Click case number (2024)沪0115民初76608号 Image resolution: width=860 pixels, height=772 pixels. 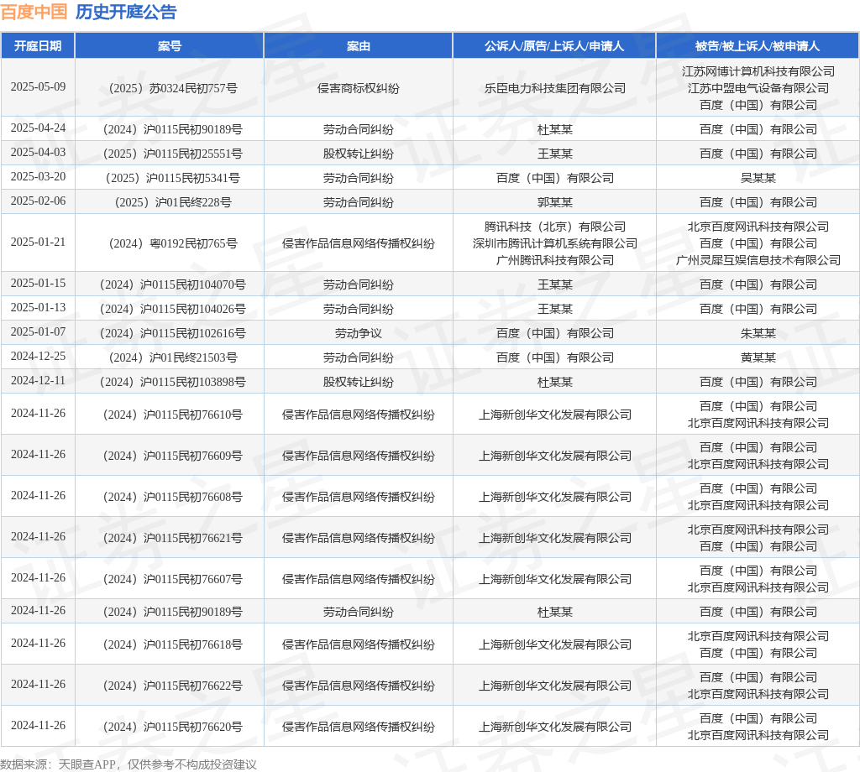point(173,497)
